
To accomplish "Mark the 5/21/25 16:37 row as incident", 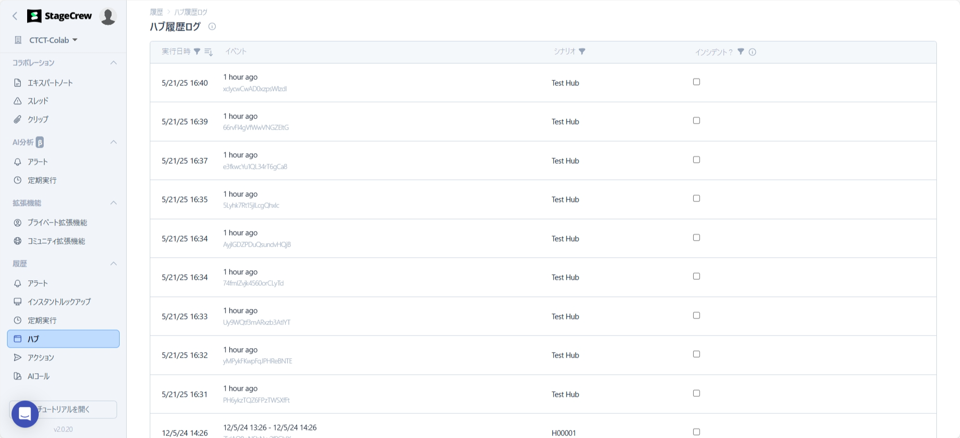I will point(696,160).
